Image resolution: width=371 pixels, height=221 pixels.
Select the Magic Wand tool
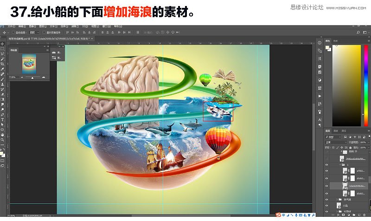point(2,59)
